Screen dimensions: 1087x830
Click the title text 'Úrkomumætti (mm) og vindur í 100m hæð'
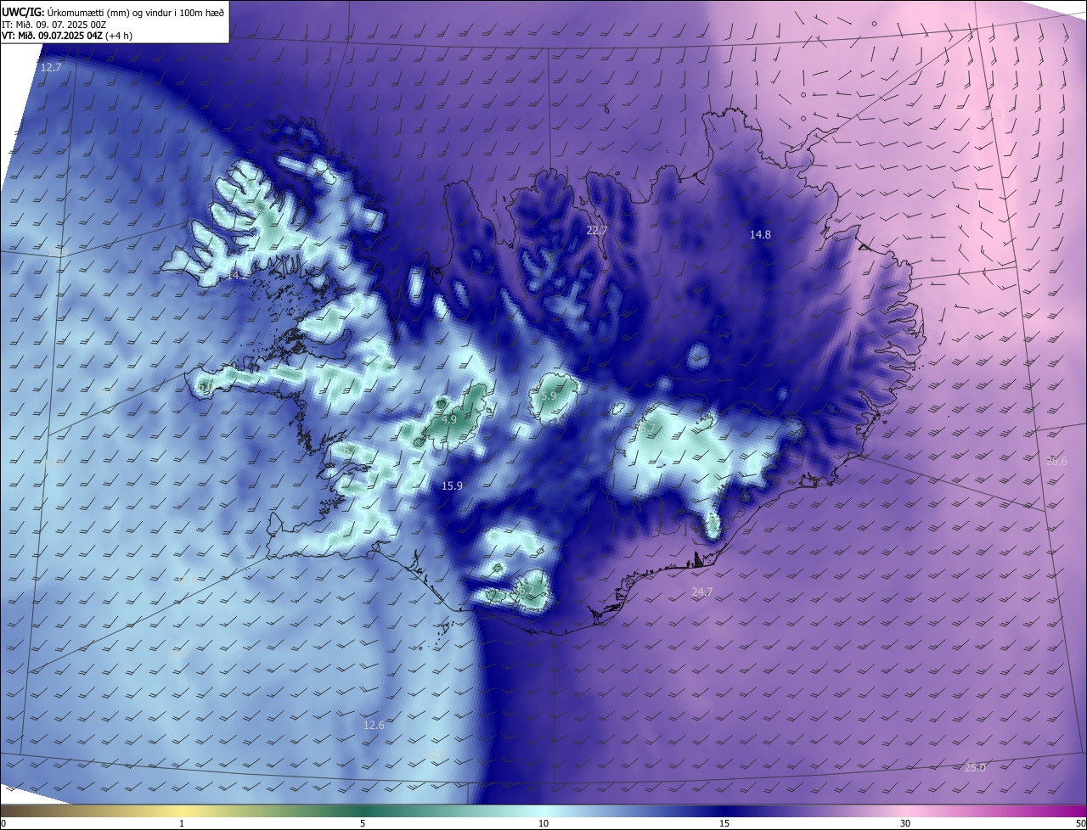click(x=134, y=12)
